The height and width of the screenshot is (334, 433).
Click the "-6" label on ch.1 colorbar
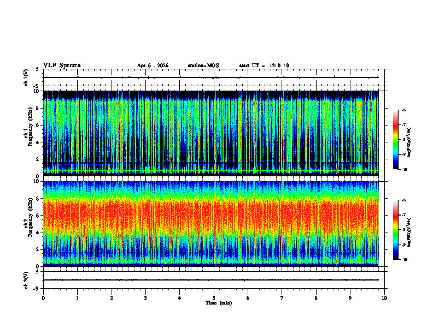(403, 110)
